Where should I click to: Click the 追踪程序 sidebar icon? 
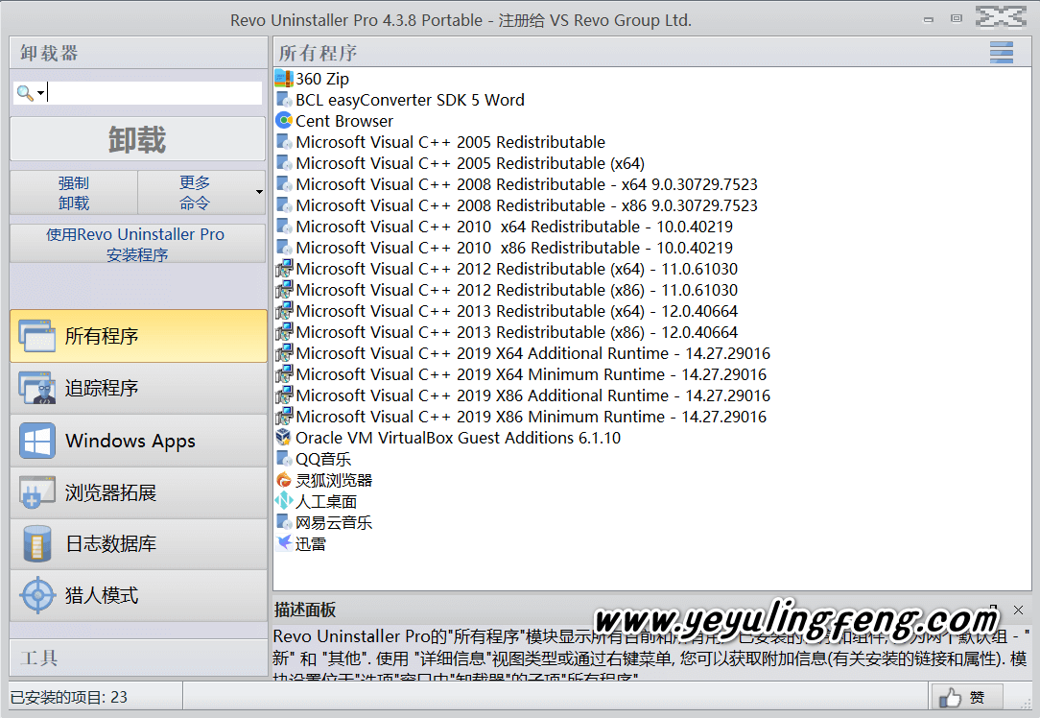[37, 388]
